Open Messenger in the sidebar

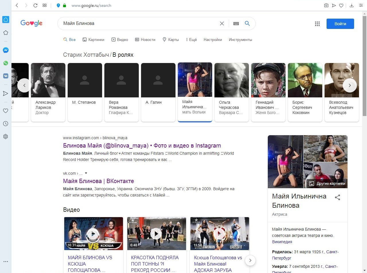pyautogui.click(x=5, y=50)
